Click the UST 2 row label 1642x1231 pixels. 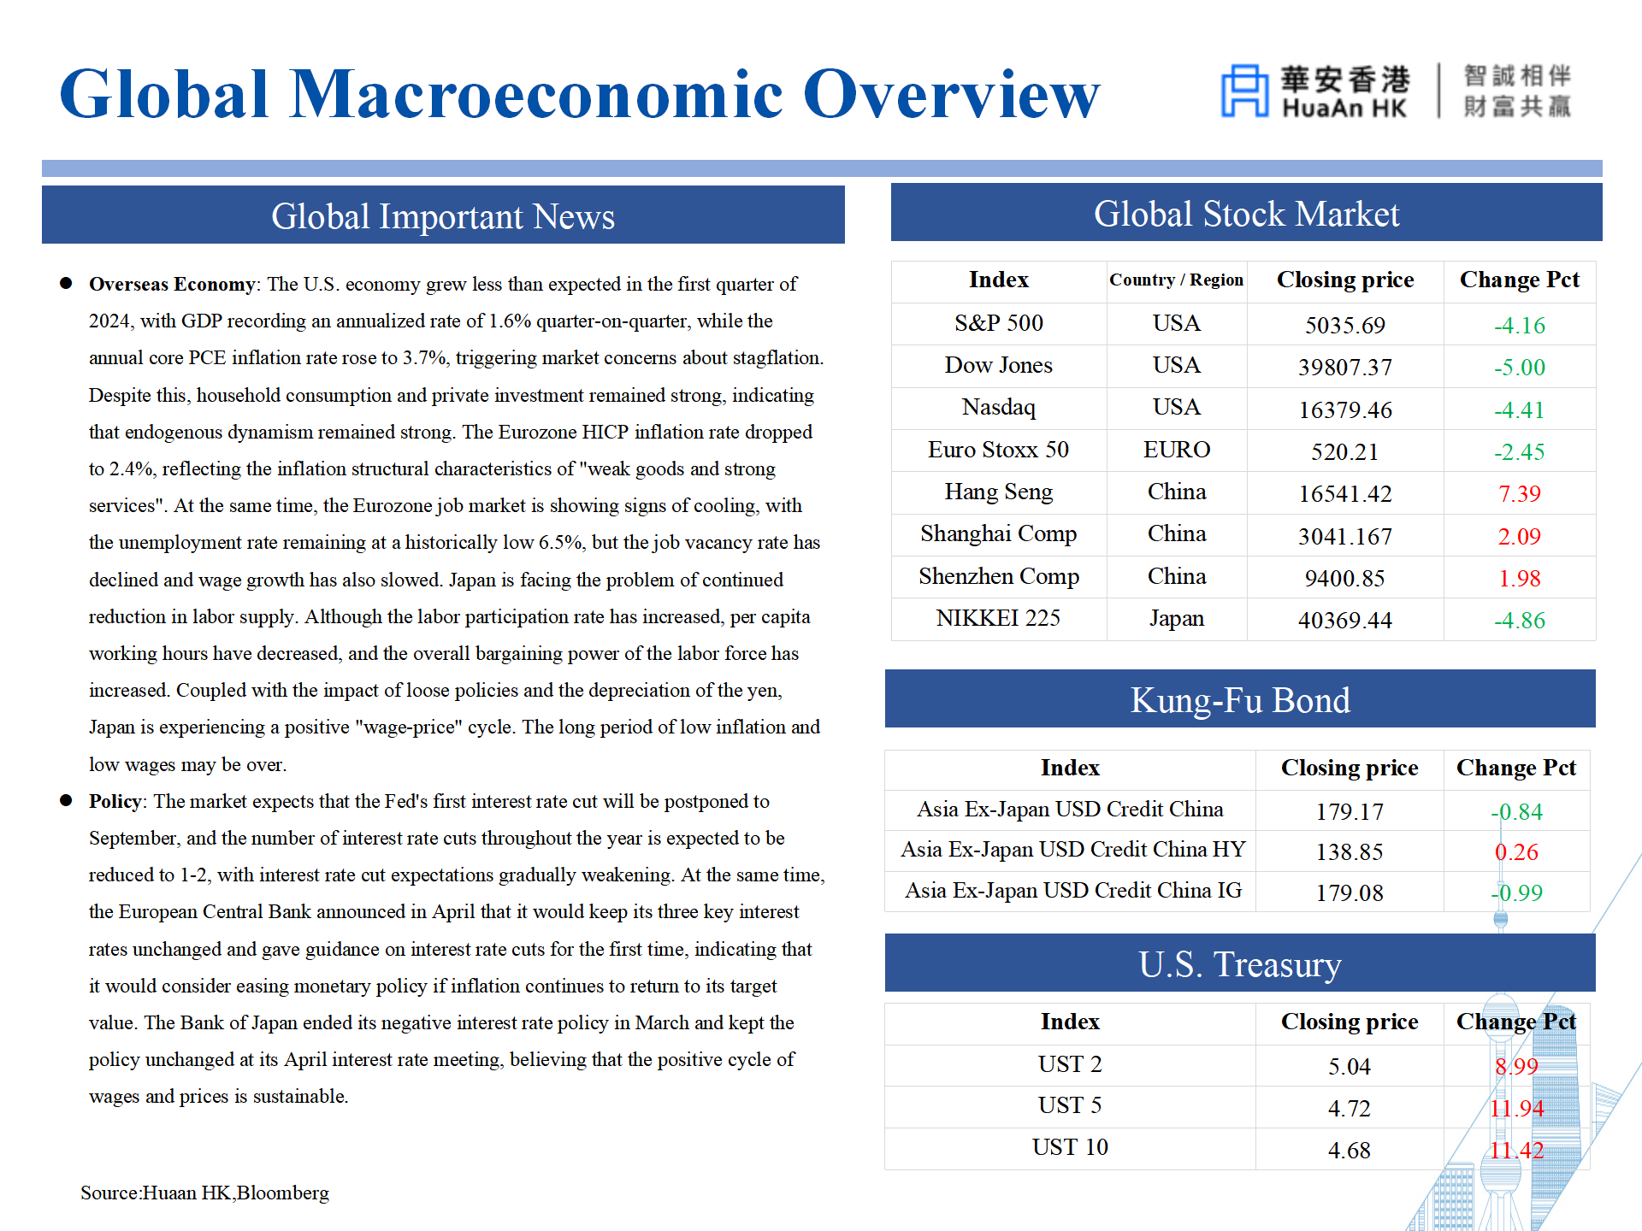[1070, 1063]
